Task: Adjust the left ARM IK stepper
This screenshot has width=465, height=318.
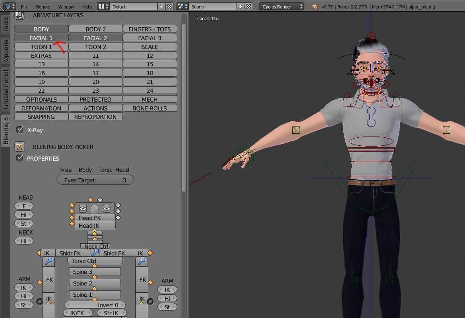Action: [24, 287]
